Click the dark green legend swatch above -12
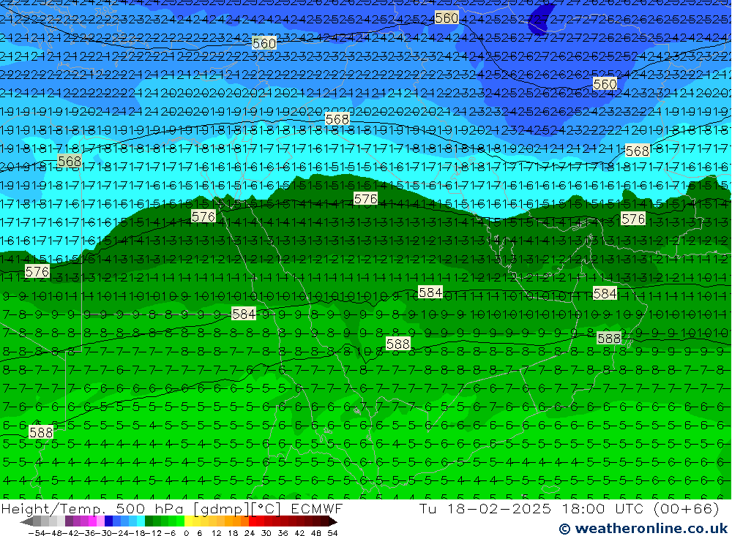 [149, 521]
